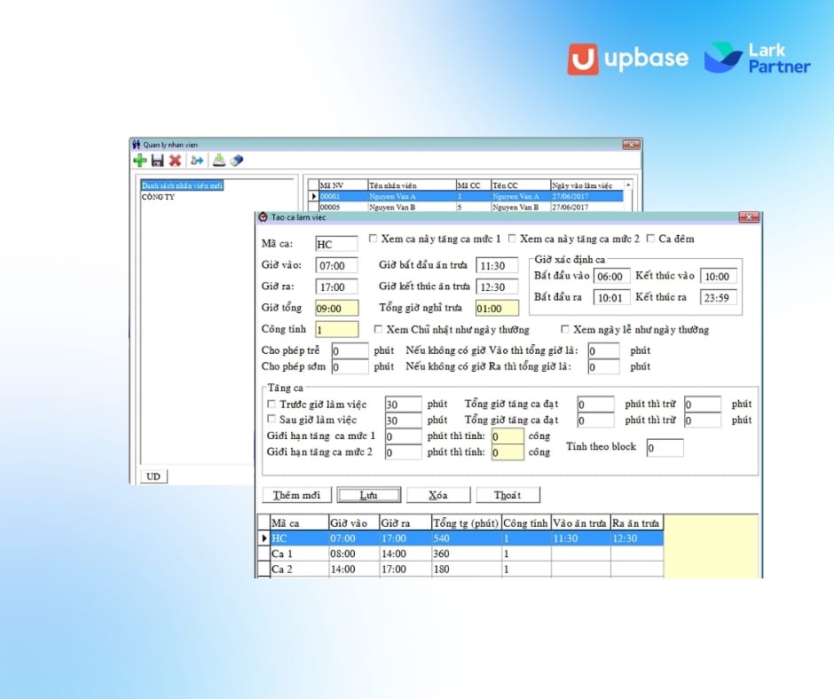The image size is (834, 699).
Task: Click the 'Cho phép sớm' minutes field
Action: (x=350, y=366)
